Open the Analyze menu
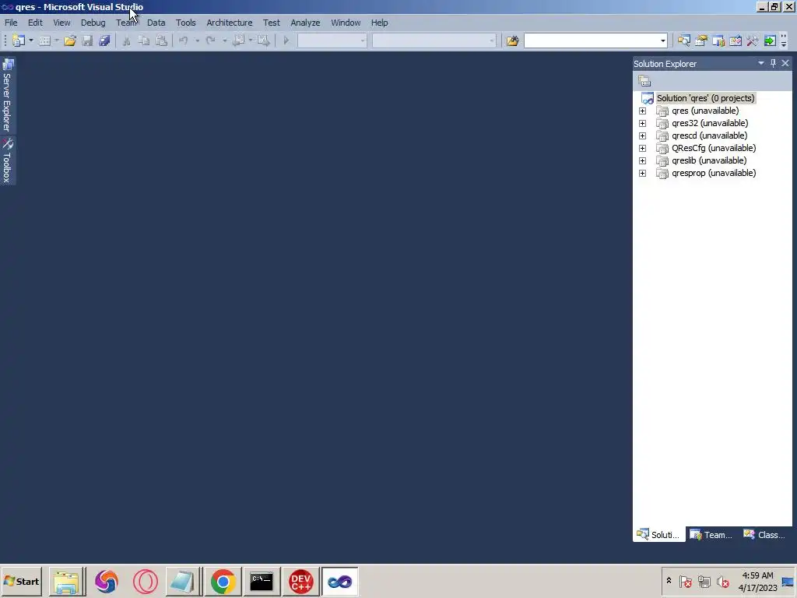 [305, 23]
